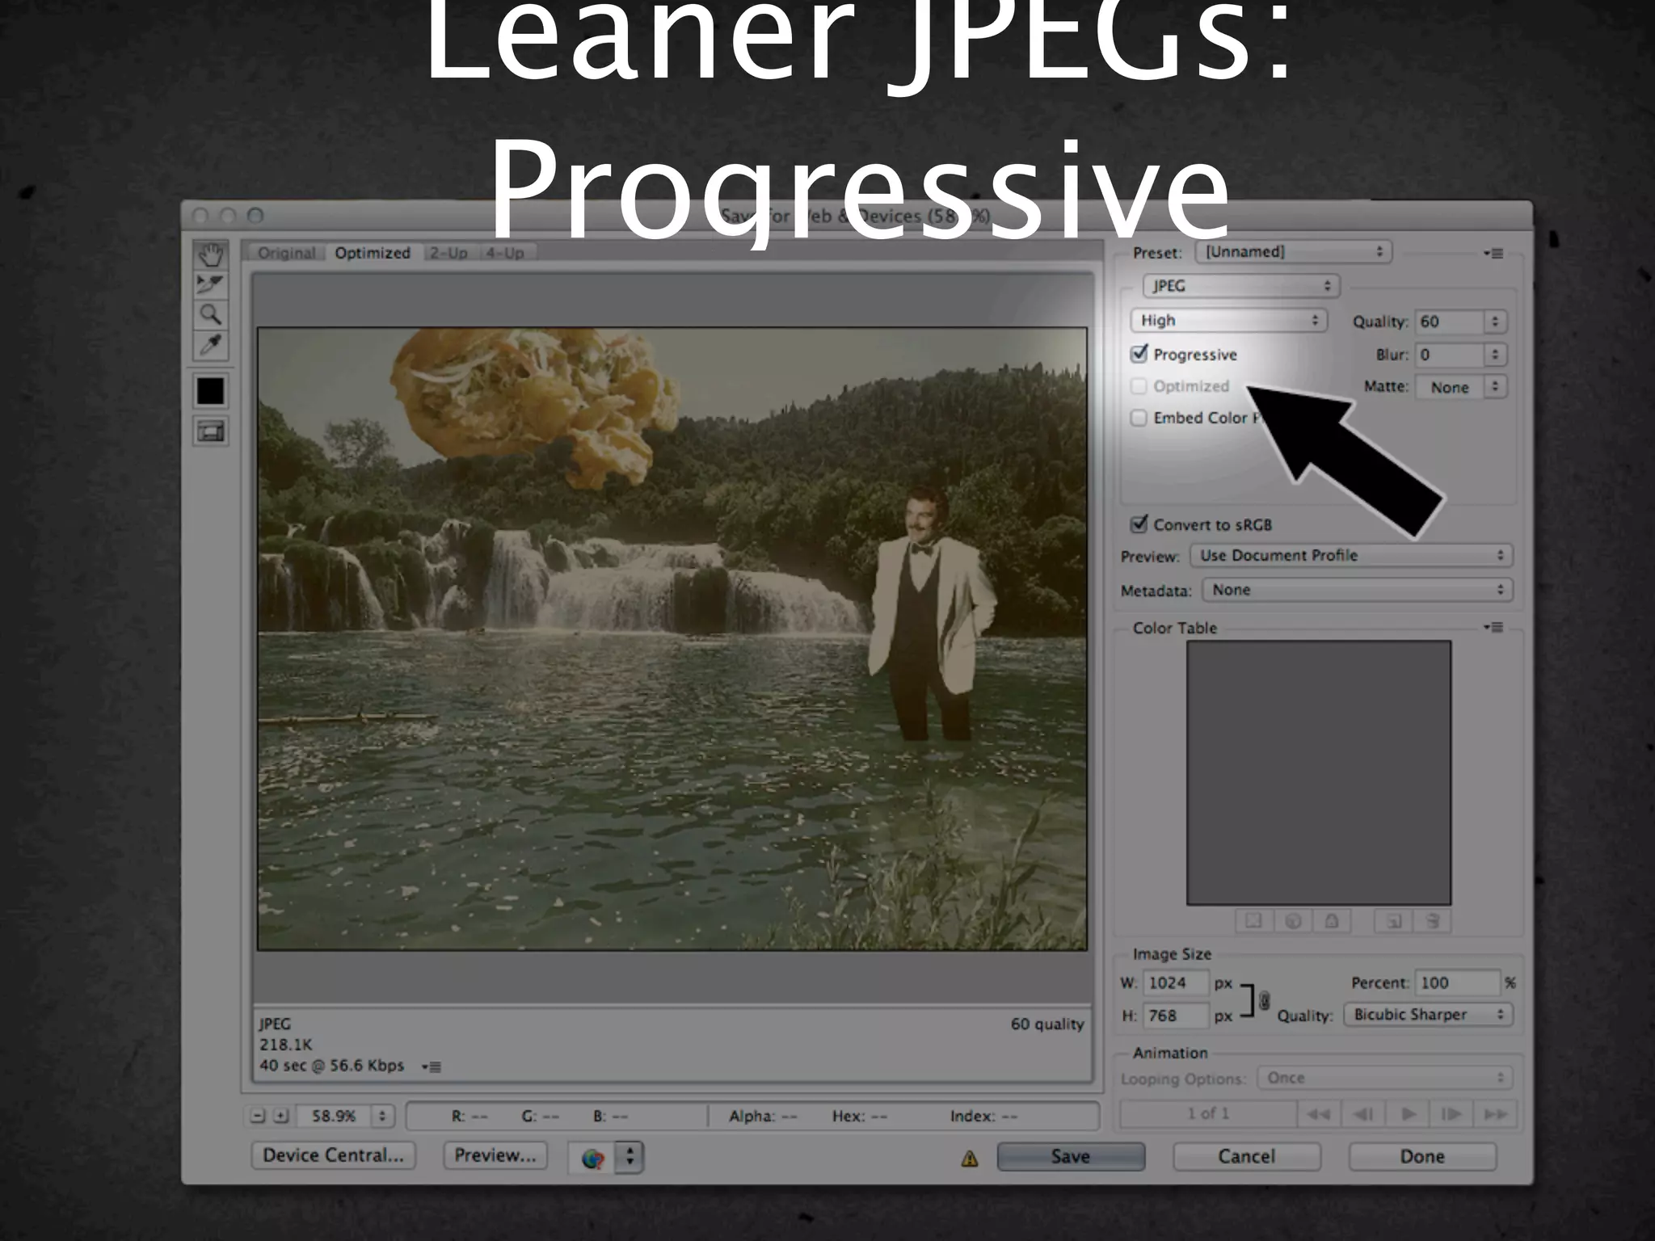Toggle Convert to sRGB checkbox
Viewport: 1655px width, 1241px height.
[1139, 524]
